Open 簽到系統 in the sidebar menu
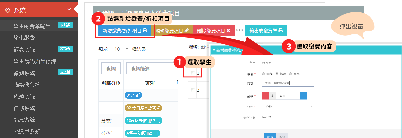The height and width of the screenshot is (138, 402). tap(24, 73)
